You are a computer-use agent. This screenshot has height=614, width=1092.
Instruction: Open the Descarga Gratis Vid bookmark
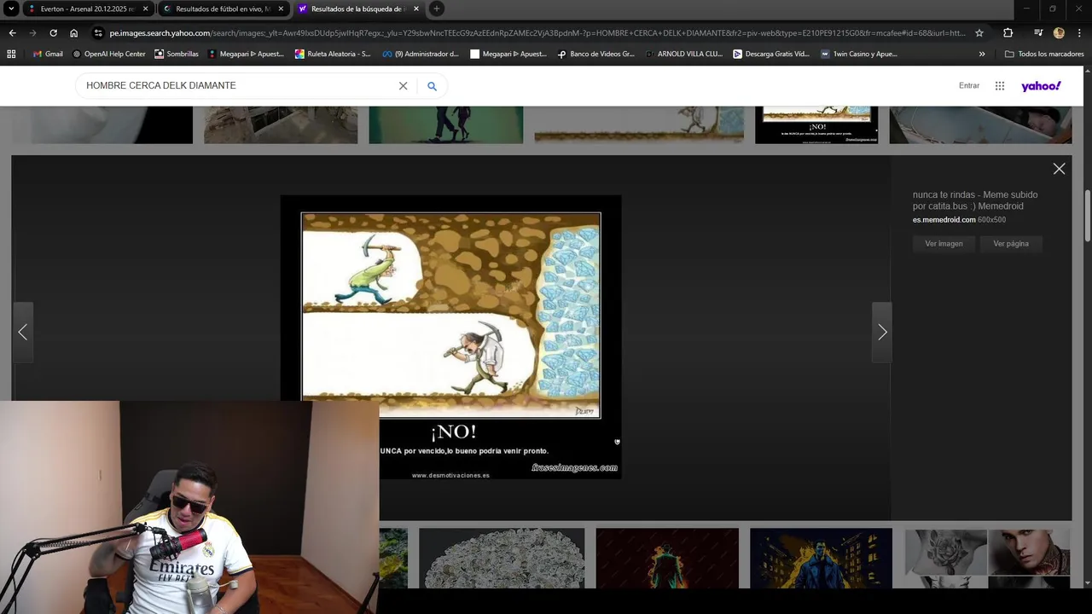(x=771, y=54)
